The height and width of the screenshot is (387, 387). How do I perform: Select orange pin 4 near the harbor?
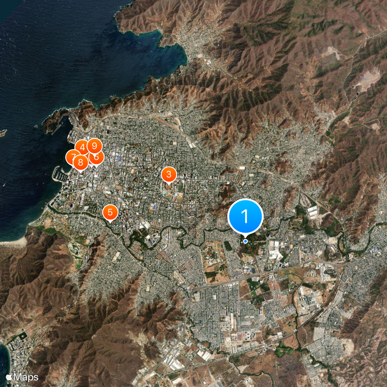click(82, 147)
